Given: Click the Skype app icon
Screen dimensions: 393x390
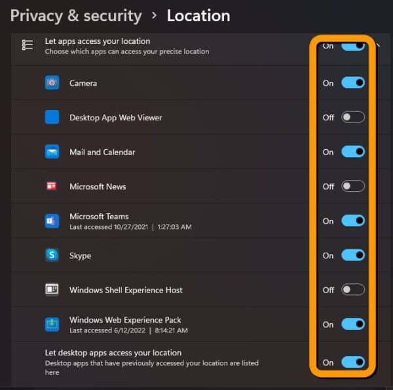Looking at the screenshot, I should [52, 255].
